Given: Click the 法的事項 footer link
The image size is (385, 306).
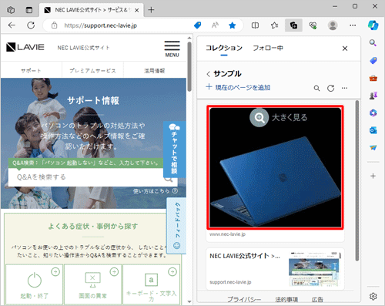Looking at the screenshot, I should [x=286, y=300].
